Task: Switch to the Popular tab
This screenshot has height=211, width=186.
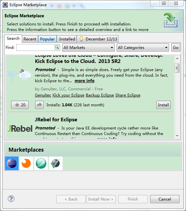Action: point(47,39)
